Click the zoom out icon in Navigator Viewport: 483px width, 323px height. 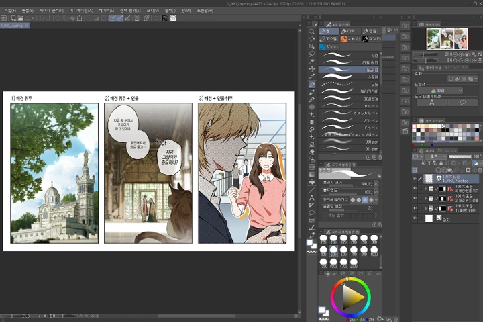[455, 54]
